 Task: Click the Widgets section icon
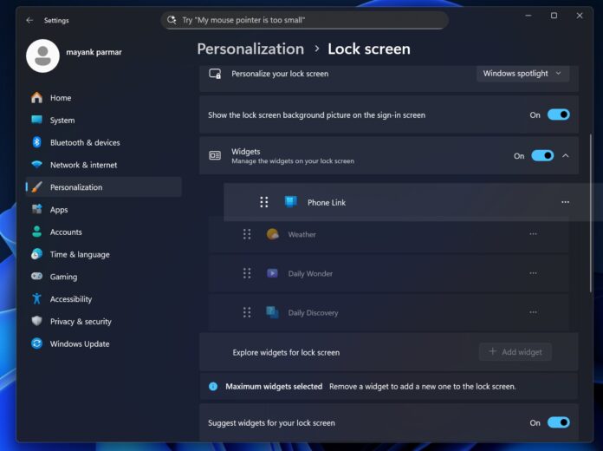(x=215, y=155)
